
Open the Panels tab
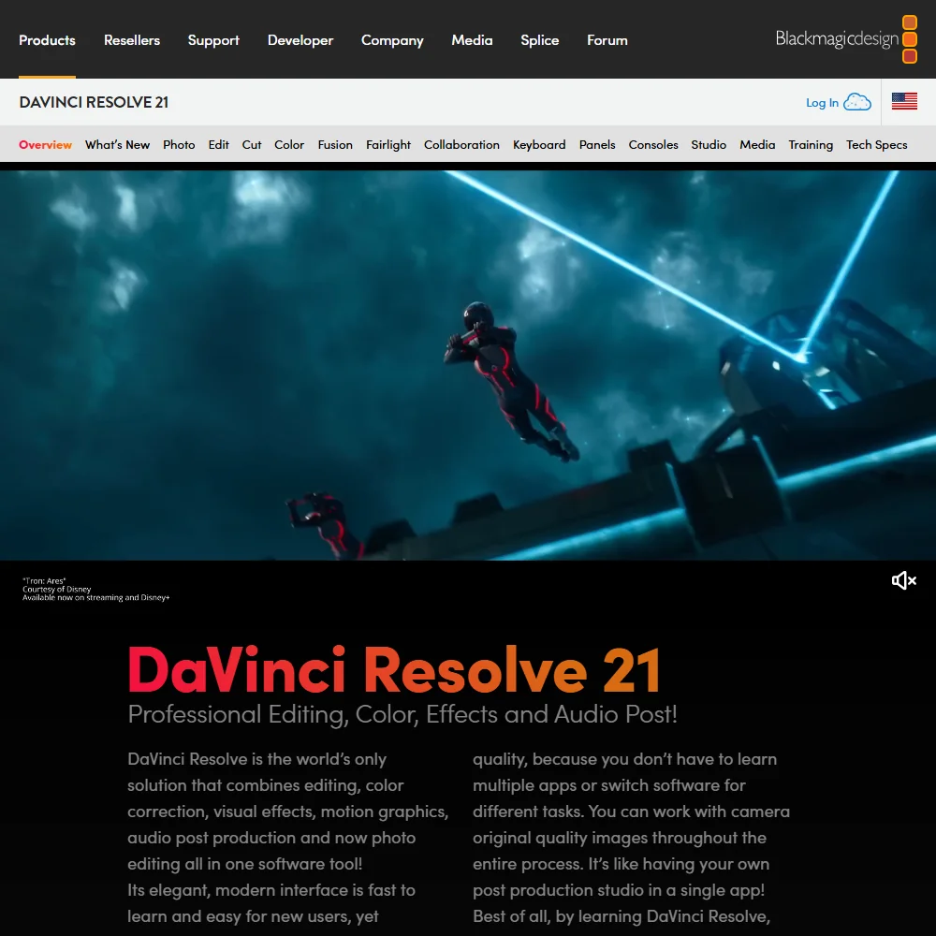[x=597, y=144]
